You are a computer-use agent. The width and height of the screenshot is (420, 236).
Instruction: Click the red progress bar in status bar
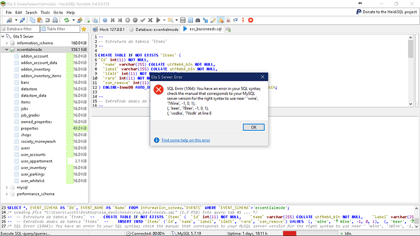point(290,234)
